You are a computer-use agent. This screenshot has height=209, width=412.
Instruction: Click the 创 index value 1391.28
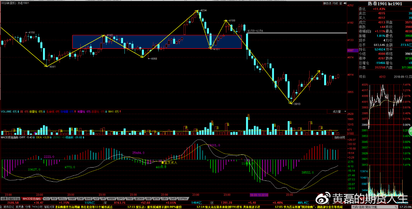coord(227,203)
